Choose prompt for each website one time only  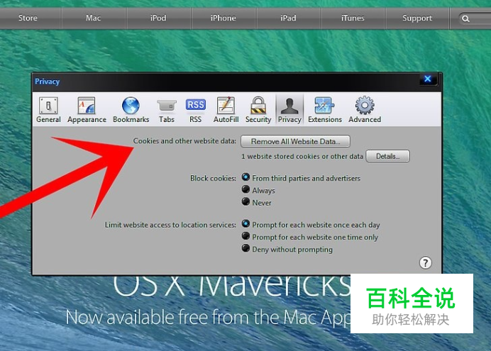click(245, 236)
